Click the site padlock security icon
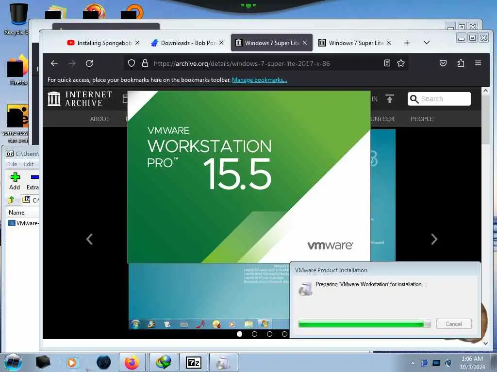Image resolution: width=497 pixels, height=372 pixels. [145, 63]
